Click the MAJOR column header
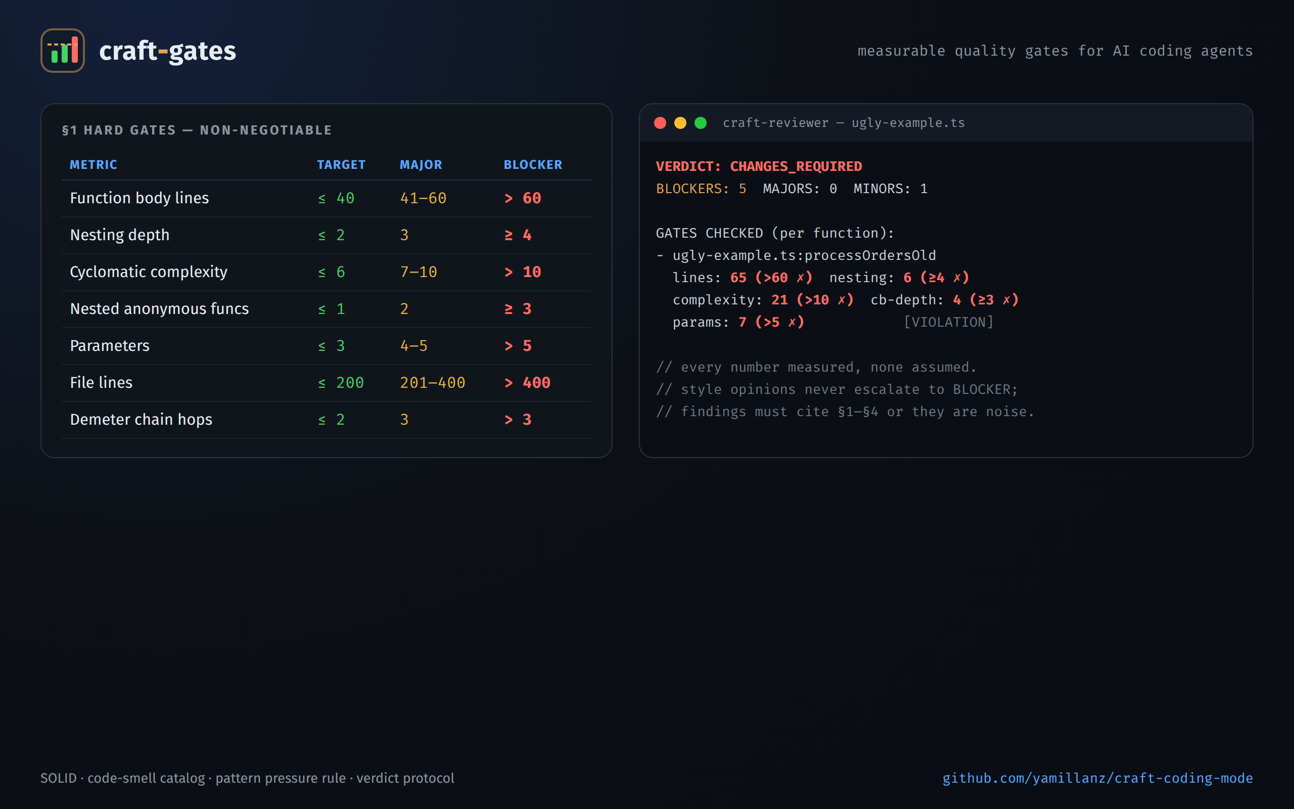This screenshot has height=809, width=1294. [x=421, y=165]
